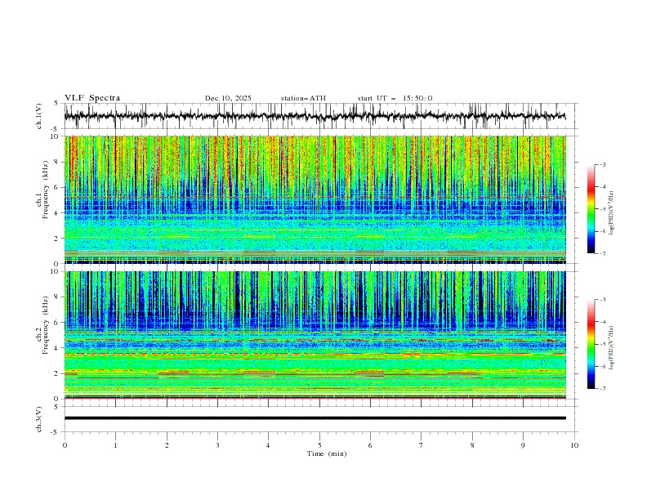647x500 pixels.
Task: Click the time axis tick label '3'
Action: (x=217, y=445)
